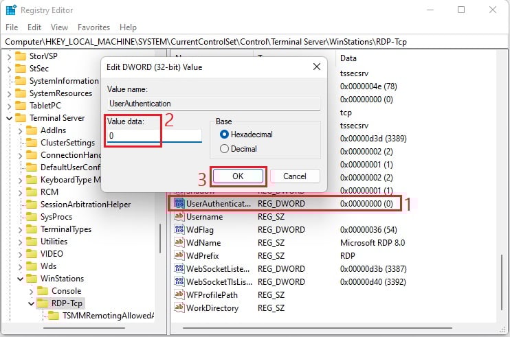Expand the StorVSP tree node
The image size is (510, 337).
(9, 57)
